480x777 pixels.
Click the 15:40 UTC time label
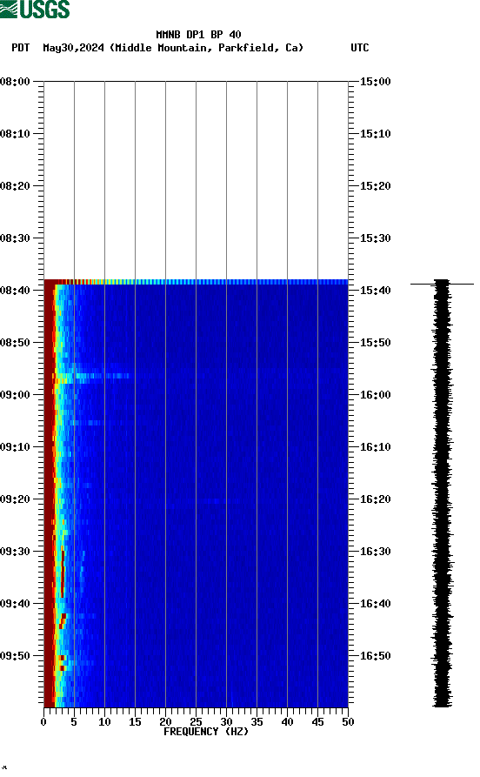pos(375,291)
